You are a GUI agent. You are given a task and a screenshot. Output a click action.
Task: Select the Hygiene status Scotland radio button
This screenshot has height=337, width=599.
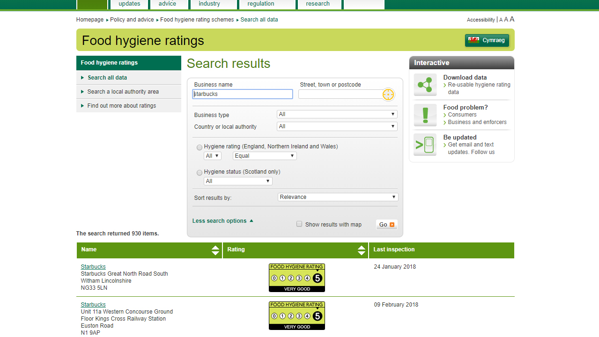pos(200,173)
